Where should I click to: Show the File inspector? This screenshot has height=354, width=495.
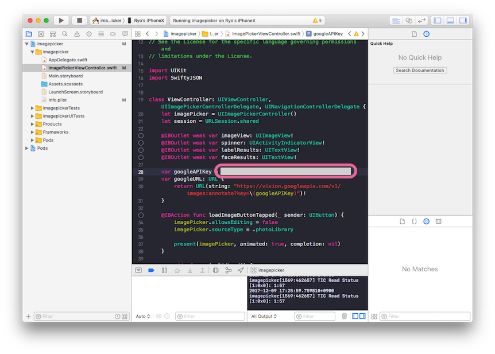pos(414,34)
